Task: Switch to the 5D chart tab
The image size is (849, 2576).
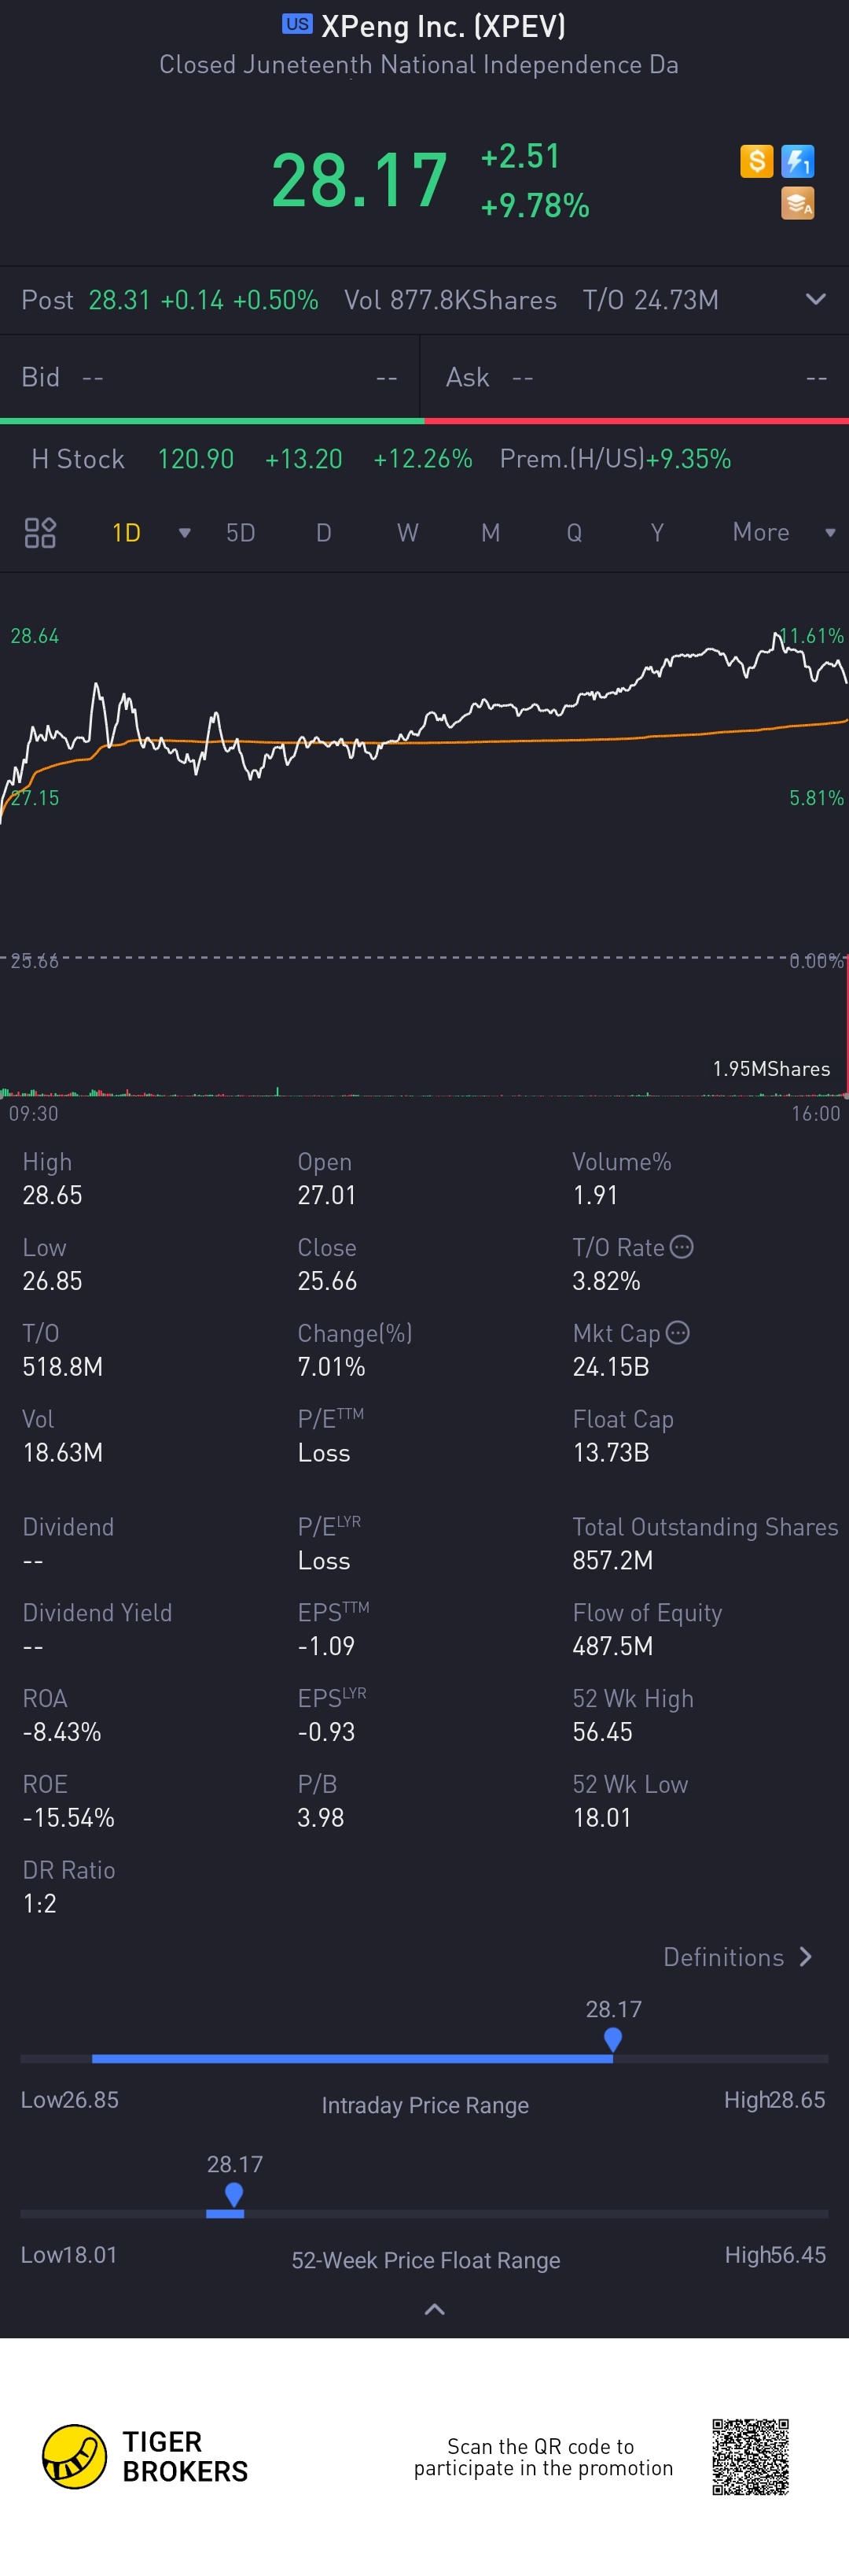Action: click(x=241, y=533)
